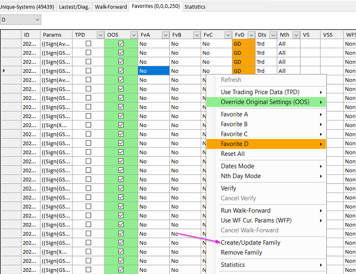This screenshot has width=356, height=274.
Task: Uncheck the OOS checkbox in the first row
Action: (121, 44)
